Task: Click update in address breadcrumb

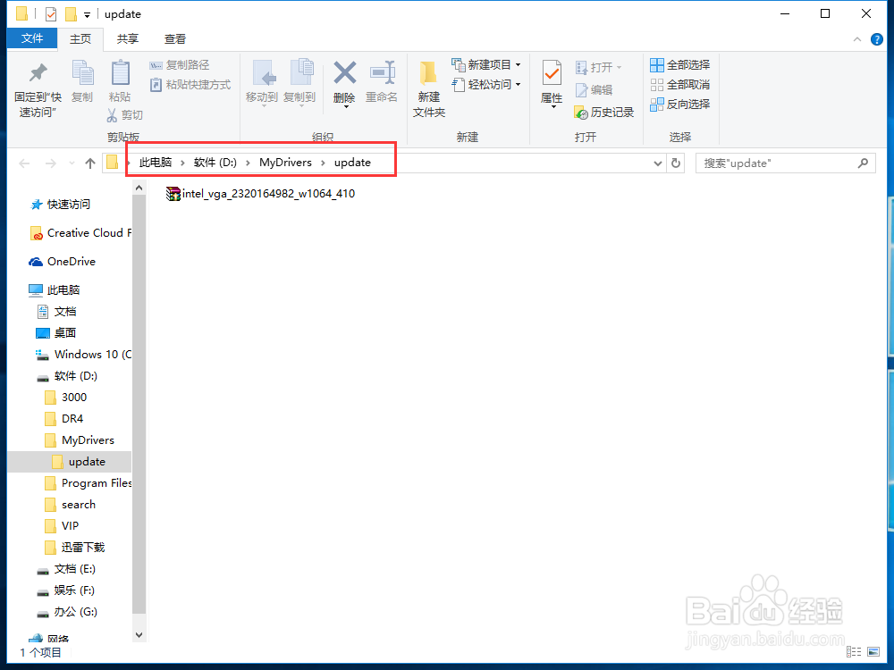Action: click(x=352, y=163)
